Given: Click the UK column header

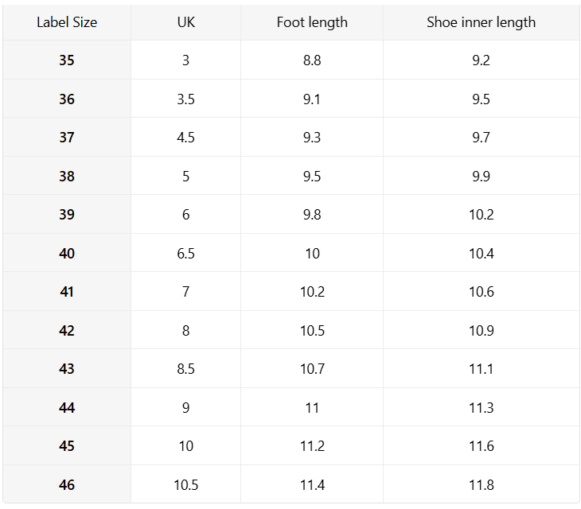Looking at the screenshot, I should (185, 22).
